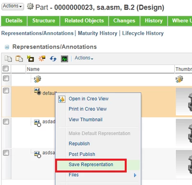Click the Creo View icon in context menu
Viewport: 192px width, 185px height.
(x=61, y=99)
